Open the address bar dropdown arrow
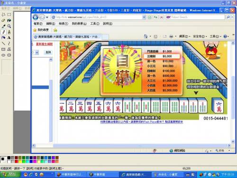This screenshot has height=178, width=237. [x=144, y=17]
